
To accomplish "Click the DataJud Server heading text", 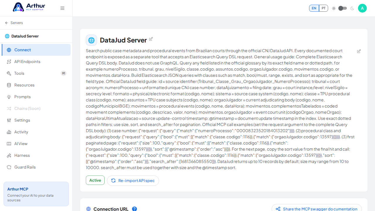I will point(123,40).
